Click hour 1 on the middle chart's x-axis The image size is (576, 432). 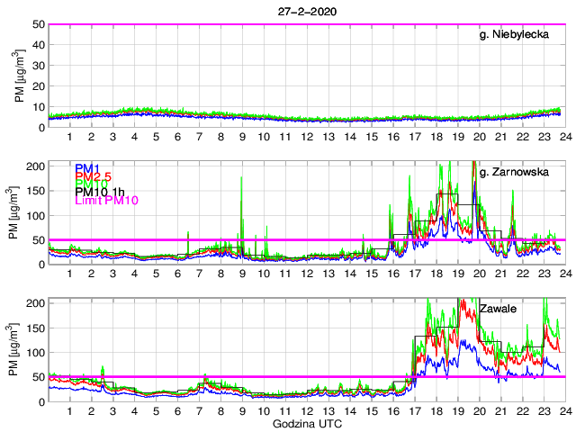tap(70, 274)
